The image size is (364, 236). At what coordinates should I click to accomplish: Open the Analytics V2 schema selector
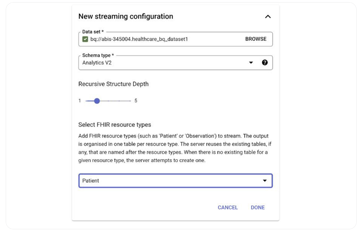[x=160, y=62]
